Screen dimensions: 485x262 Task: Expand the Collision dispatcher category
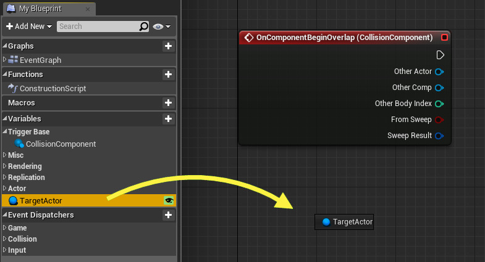pyautogui.click(x=4, y=239)
